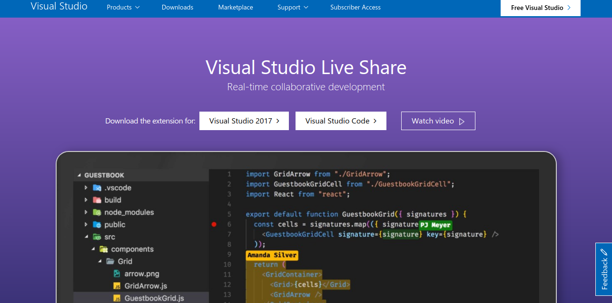This screenshot has height=303, width=612.
Task: Open the Visual Studio home logo link
Action: pyautogui.click(x=59, y=6)
